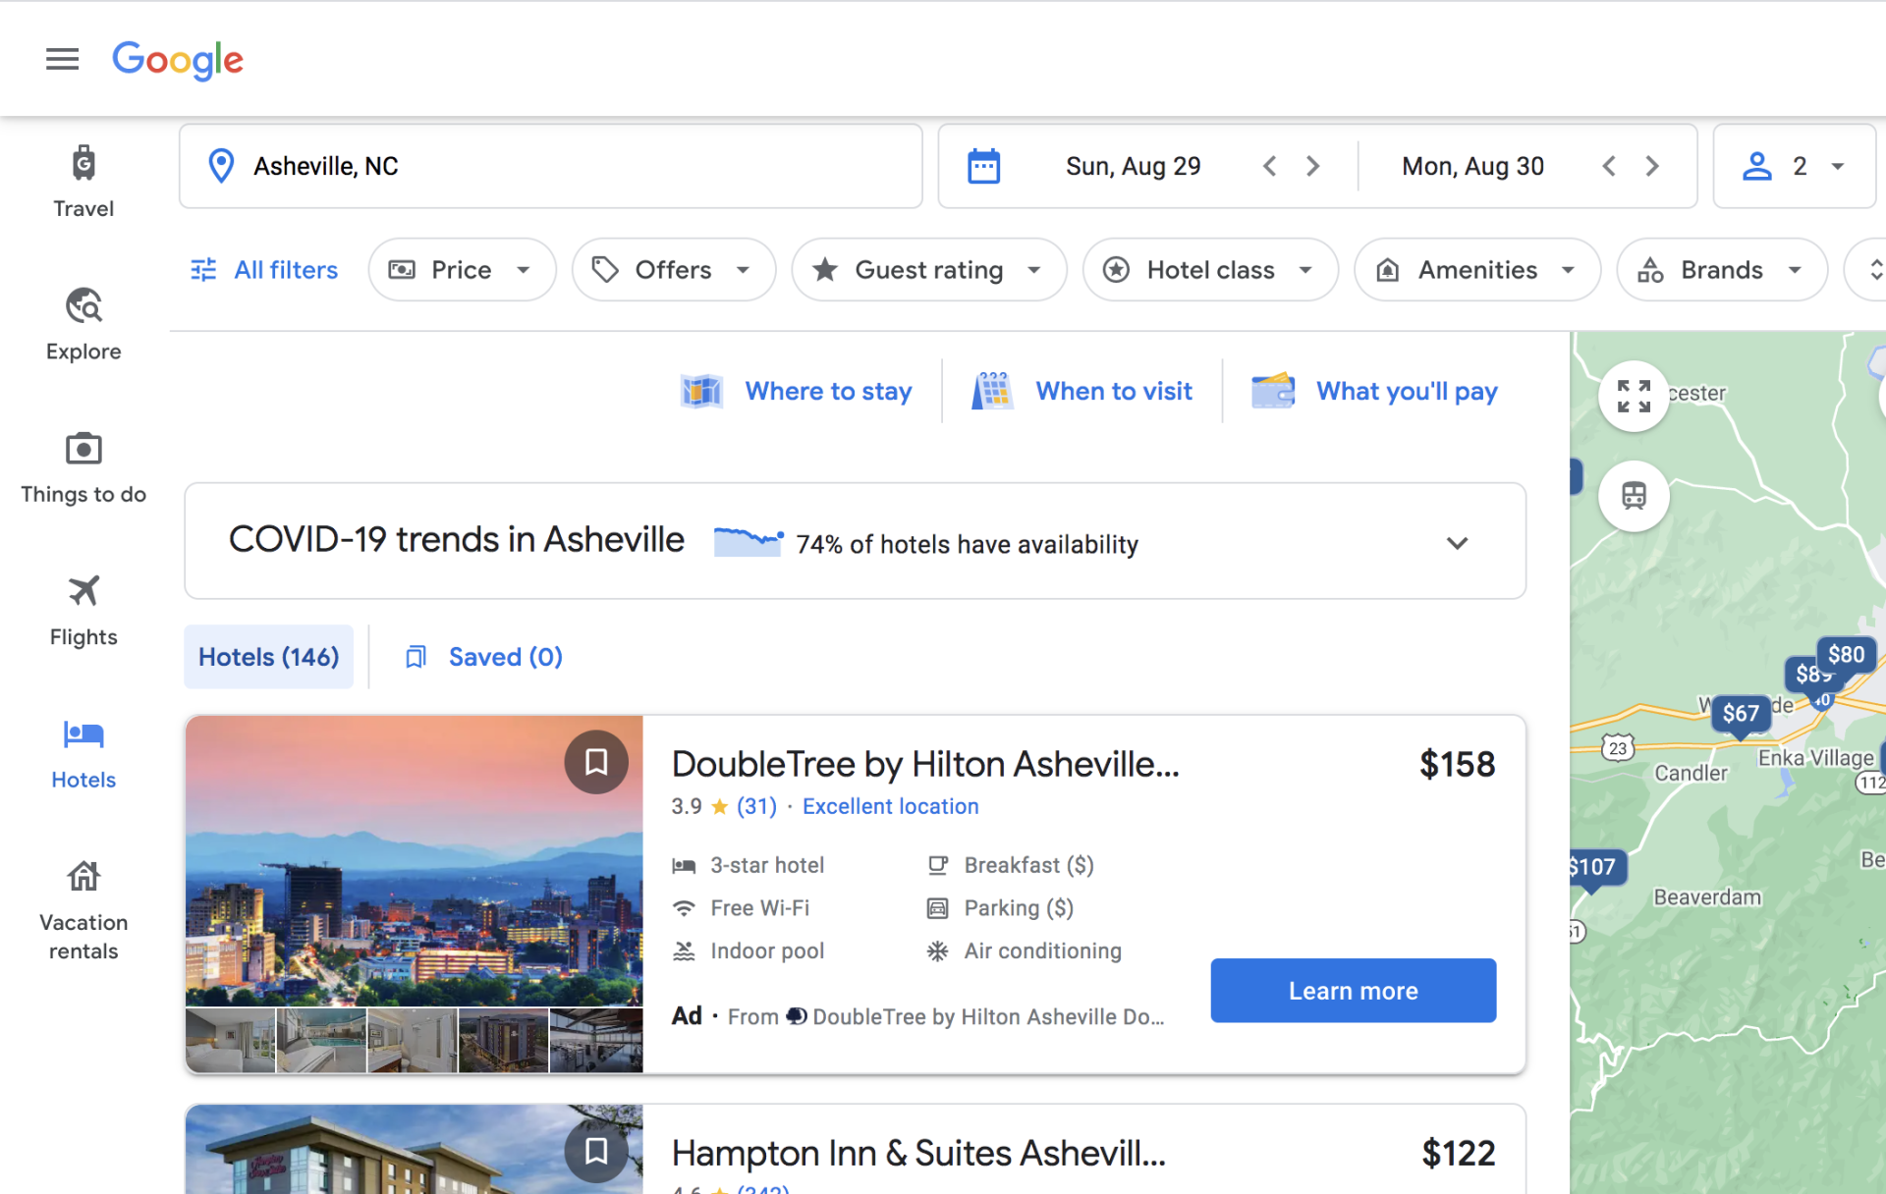1886x1194 pixels.
Task: Click the Indoor pool amenity text
Action: pyautogui.click(x=767, y=950)
